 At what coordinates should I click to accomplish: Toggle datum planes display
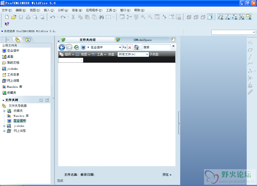coord(221,17)
